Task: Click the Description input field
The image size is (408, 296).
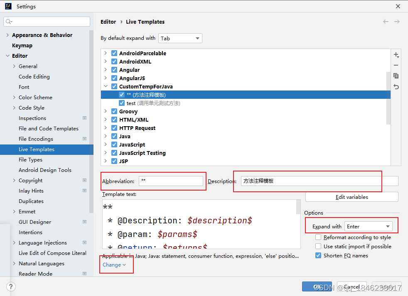Action: pyautogui.click(x=320, y=181)
